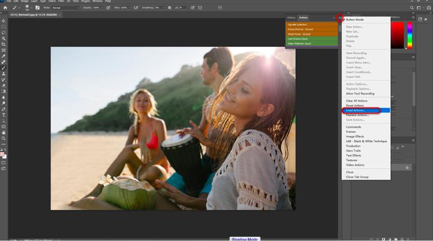The width and height of the screenshot is (433, 241).
Task: Select the Brush tool in toolbar
Action: [4, 68]
